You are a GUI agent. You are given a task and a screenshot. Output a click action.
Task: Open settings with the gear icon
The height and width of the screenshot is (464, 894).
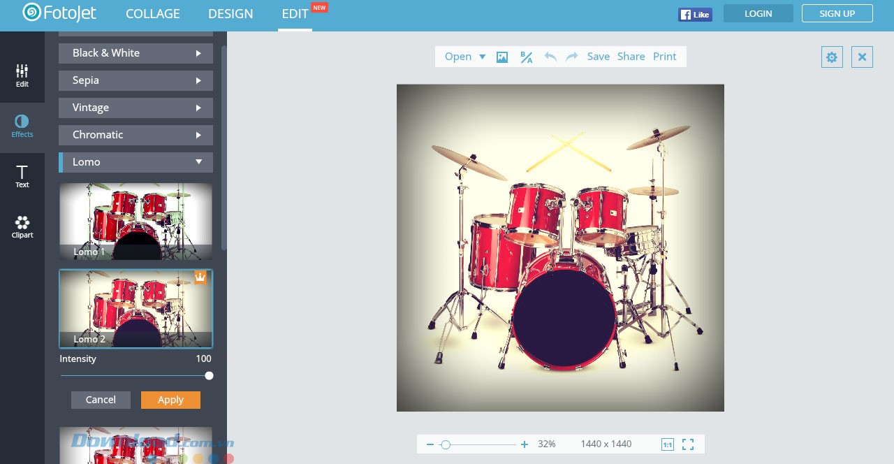(832, 57)
